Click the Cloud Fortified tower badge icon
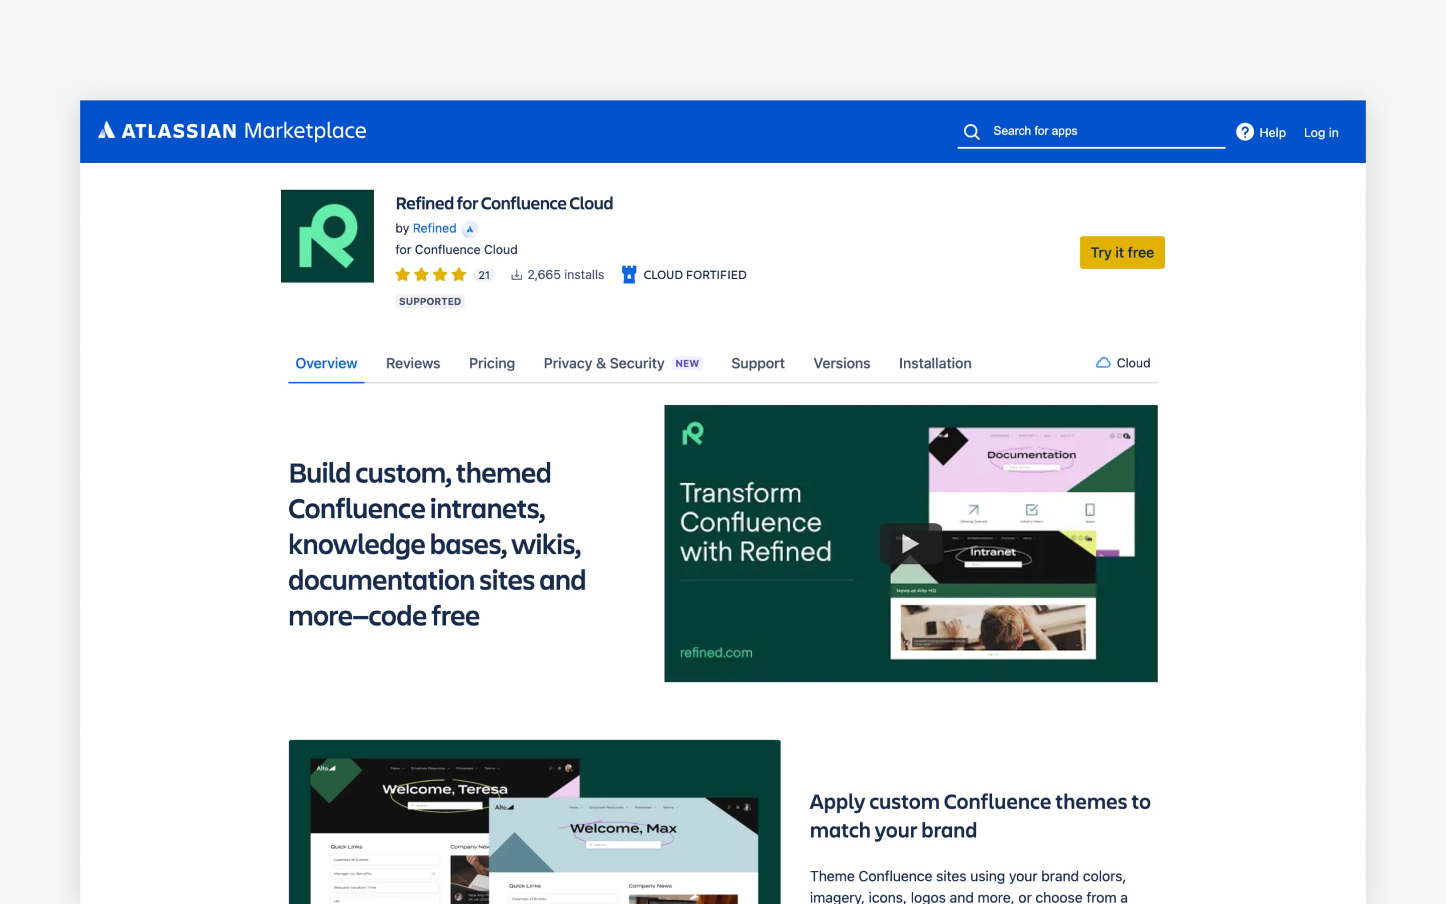The image size is (1446, 904). click(629, 274)
